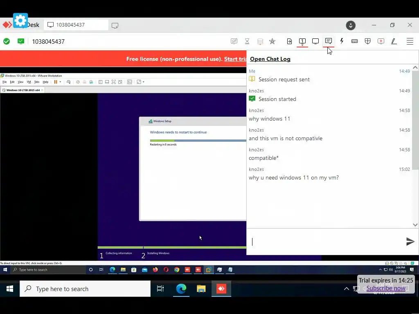The width and height of the screenshot is (419, 314).
Task: Click Opera icon on remote taskbar
Action: pos(166,270)
